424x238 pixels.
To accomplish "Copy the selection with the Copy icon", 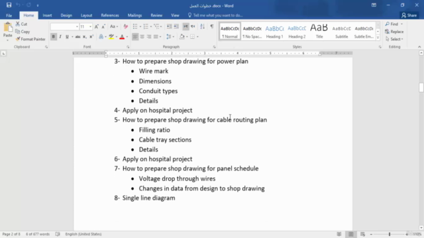I will pos(18,32).
